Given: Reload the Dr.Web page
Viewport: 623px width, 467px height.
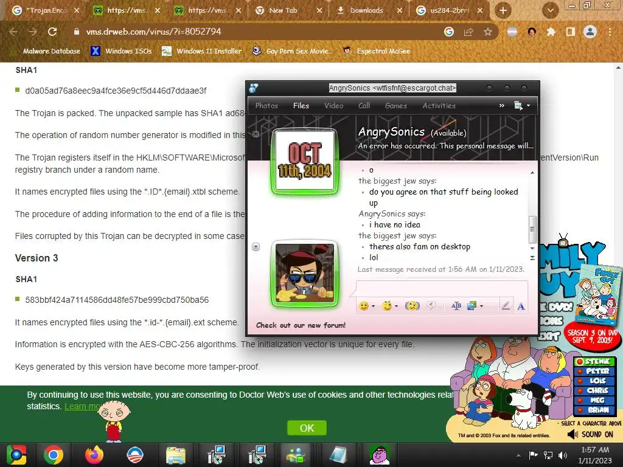Looking at the screenshot, I should point(52,32).
